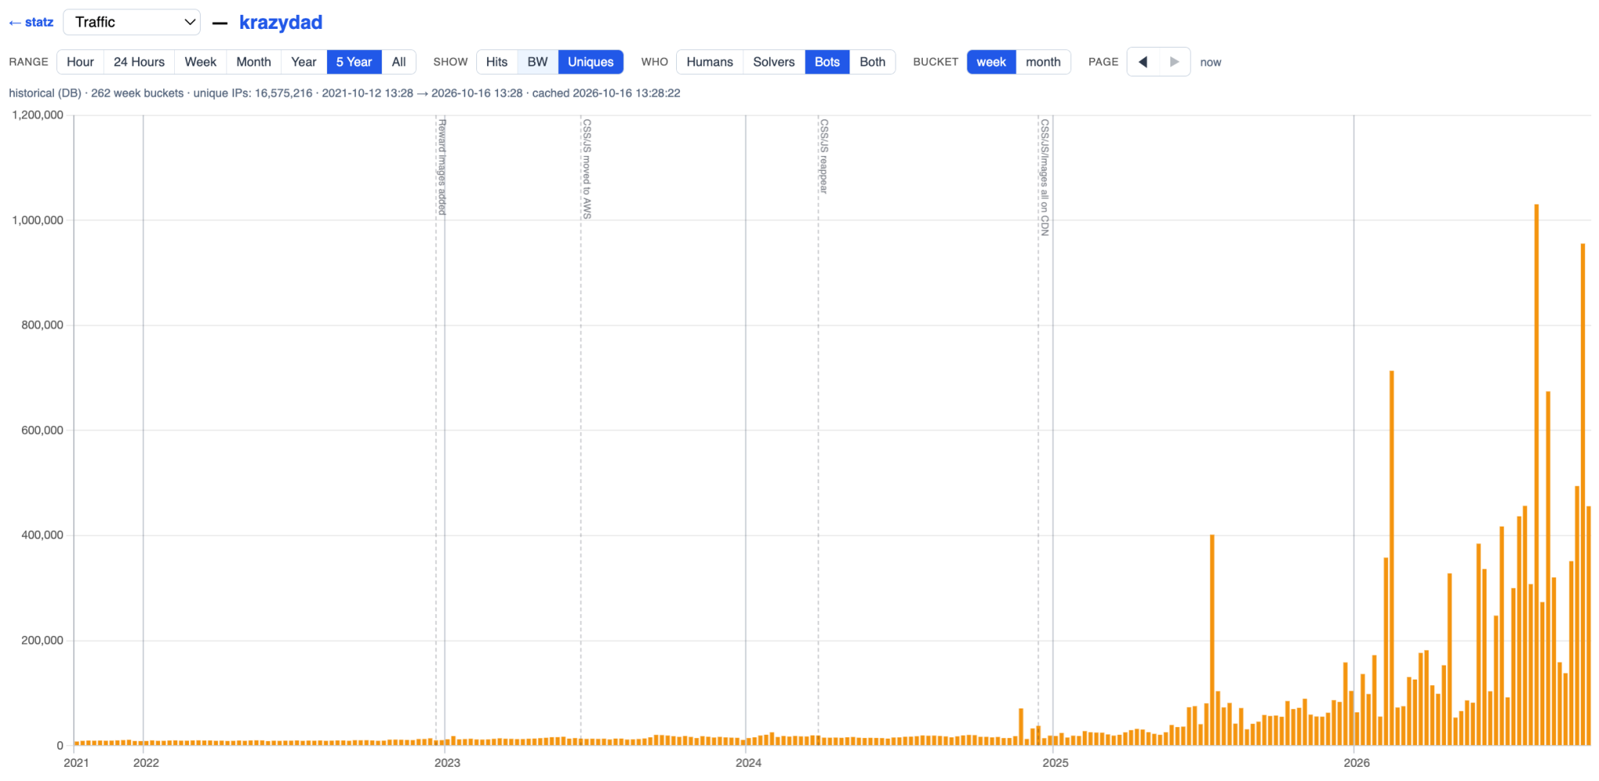Click the 1,000,000 y-axis label
The image size is (1599, 781).
37,220
